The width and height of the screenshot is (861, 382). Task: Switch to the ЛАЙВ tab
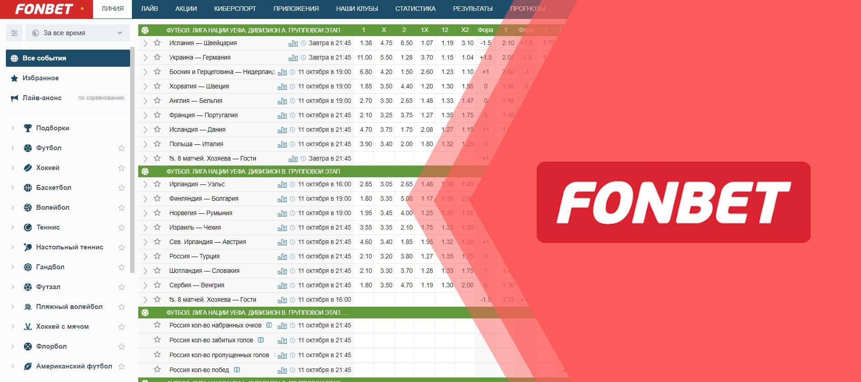click(149, 9)
